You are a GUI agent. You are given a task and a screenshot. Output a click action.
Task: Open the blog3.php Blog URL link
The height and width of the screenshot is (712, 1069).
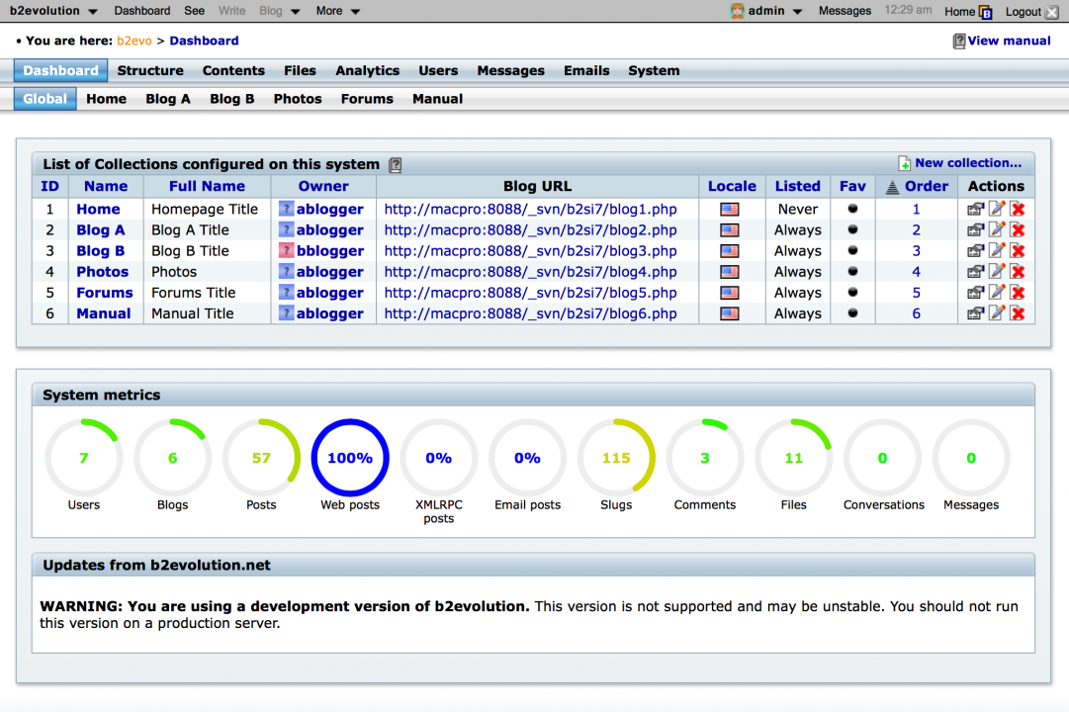click(x=530, y=251)
